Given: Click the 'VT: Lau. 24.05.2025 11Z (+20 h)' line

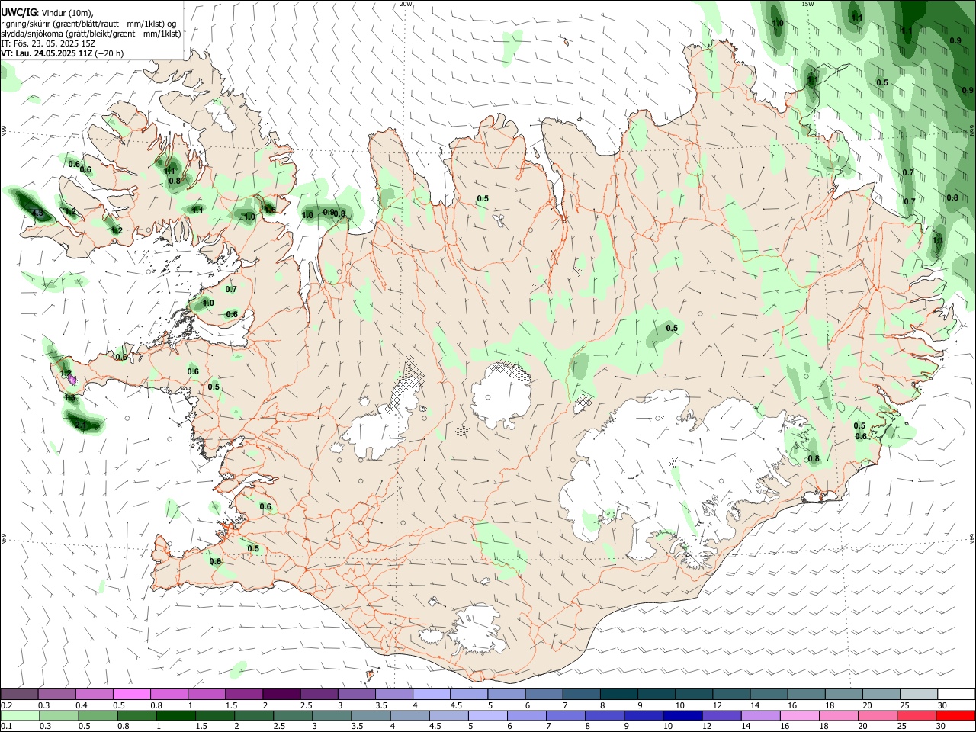Looking at the screenshot, I should point(63,53).
